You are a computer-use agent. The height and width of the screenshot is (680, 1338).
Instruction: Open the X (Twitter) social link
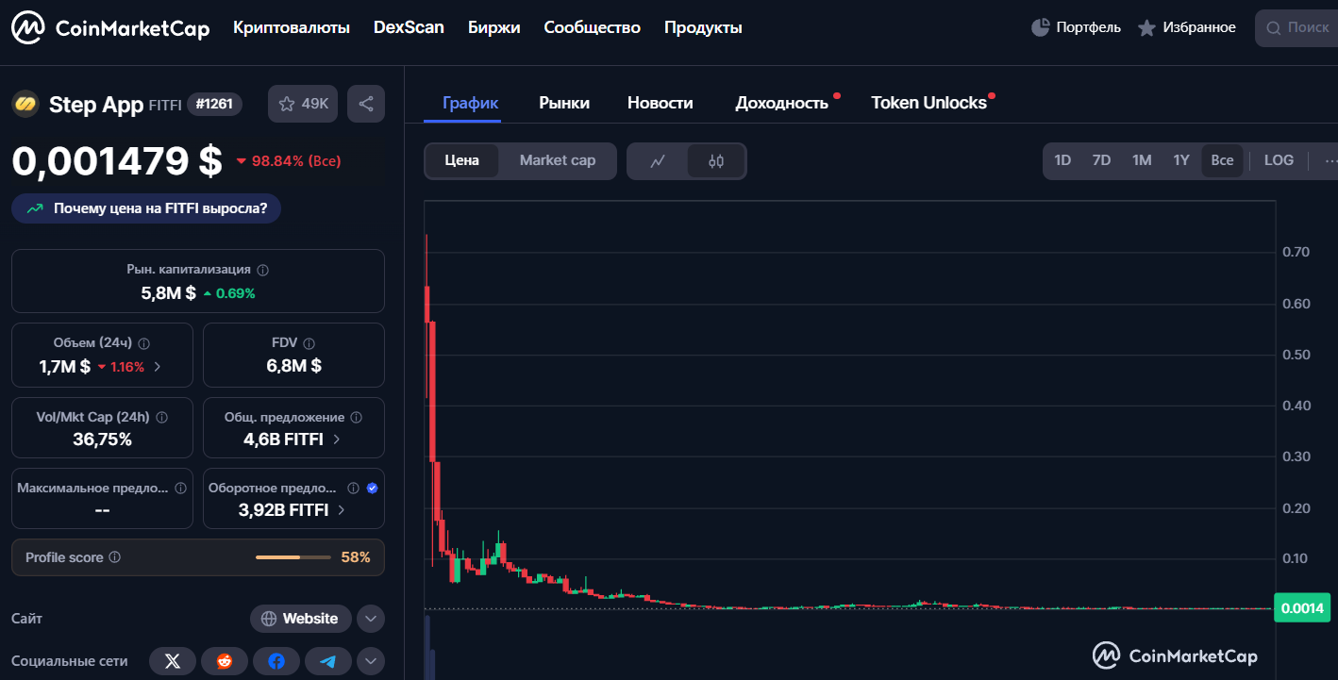click(173, 661)
